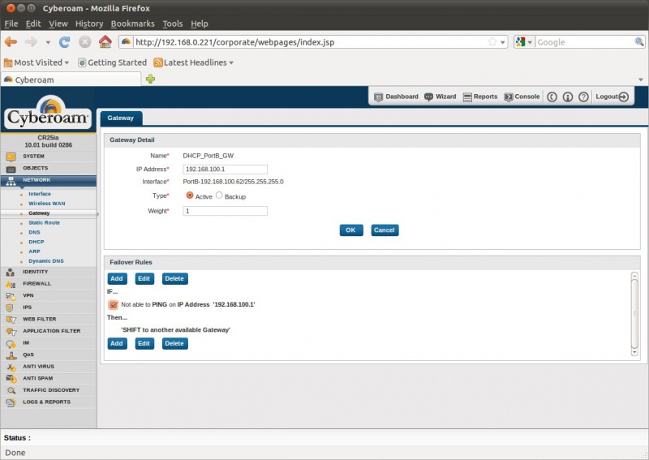Select the Active gateway type
The image size is (649, 460).
coord(190,196)
